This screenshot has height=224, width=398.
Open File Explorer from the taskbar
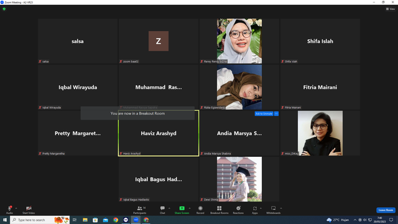tap(85, 220)
